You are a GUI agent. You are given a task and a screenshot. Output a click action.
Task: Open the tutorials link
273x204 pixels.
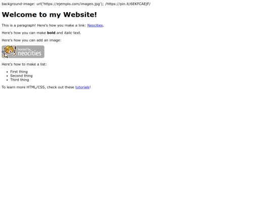point(82,87)
